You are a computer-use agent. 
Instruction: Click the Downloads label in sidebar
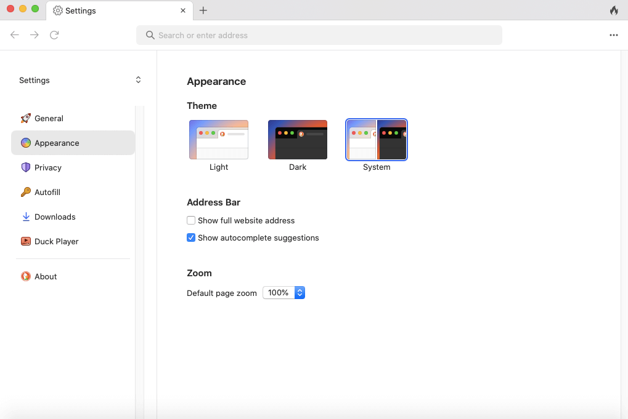tap(55, 217)
